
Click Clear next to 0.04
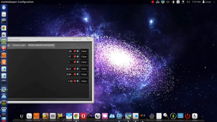click(84, 74)
